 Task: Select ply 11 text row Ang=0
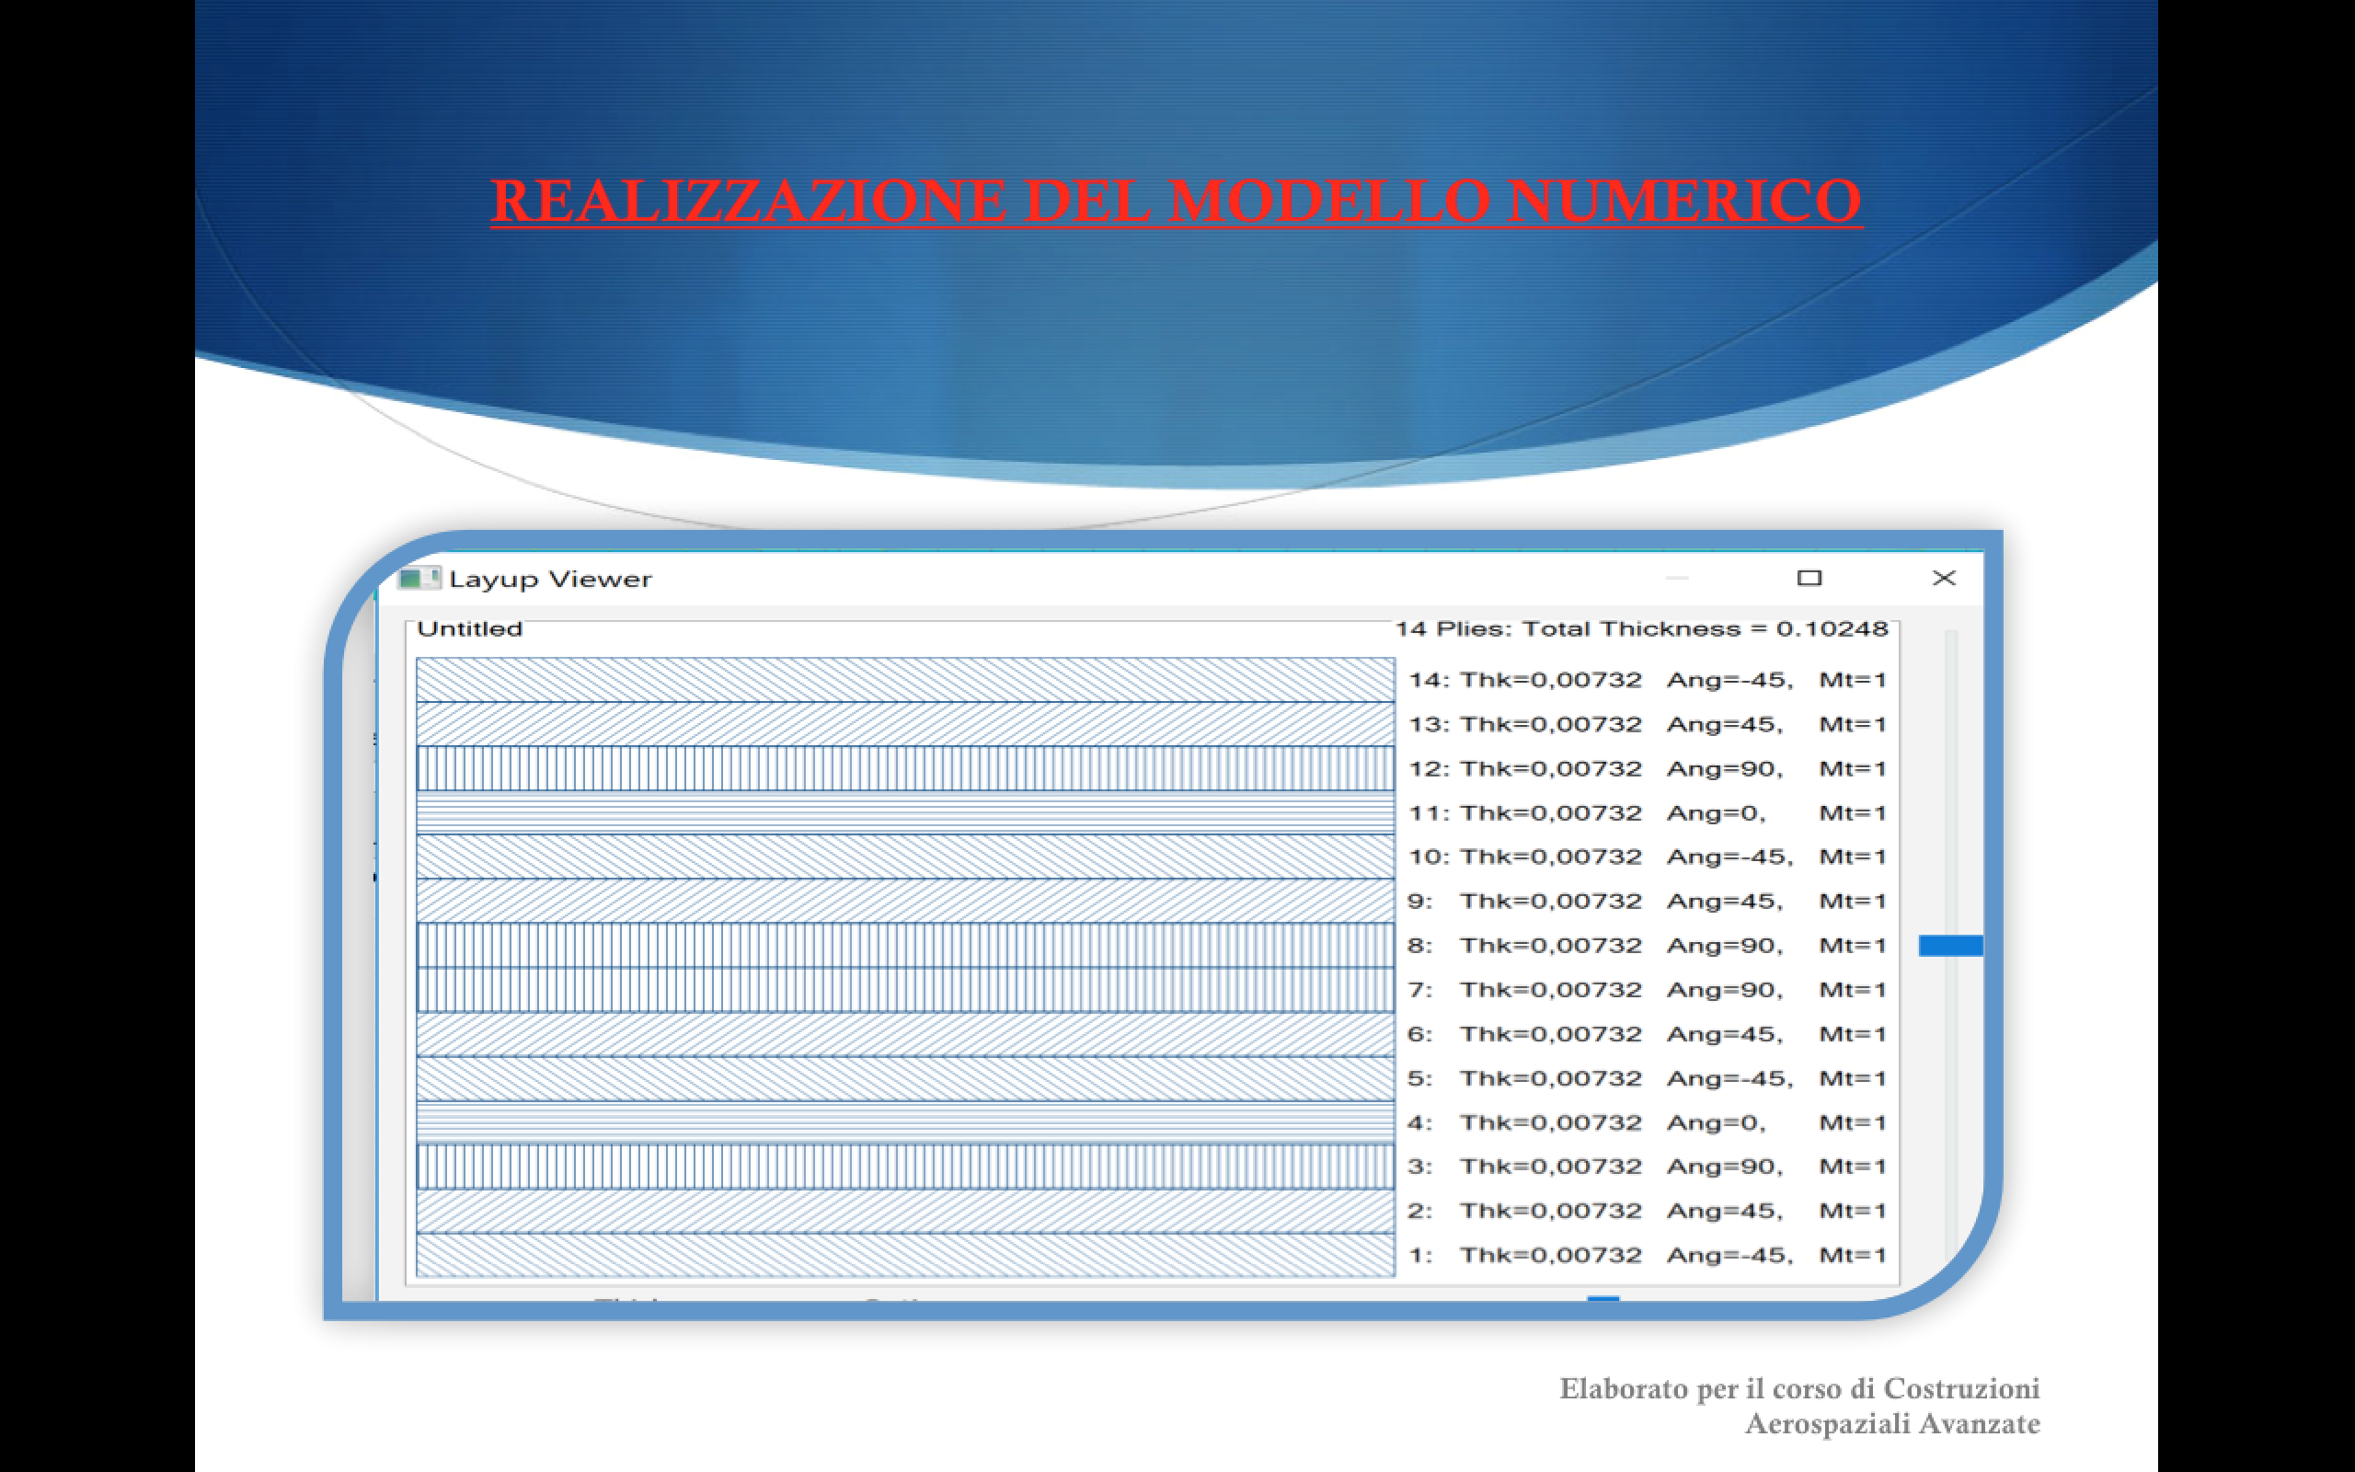(x=1648, y=813)
